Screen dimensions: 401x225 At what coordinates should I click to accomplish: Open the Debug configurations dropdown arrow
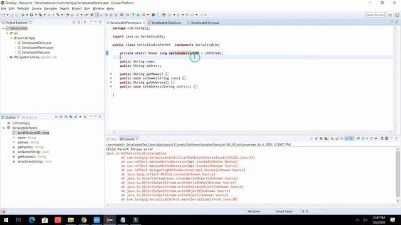(x=27, y=15)
